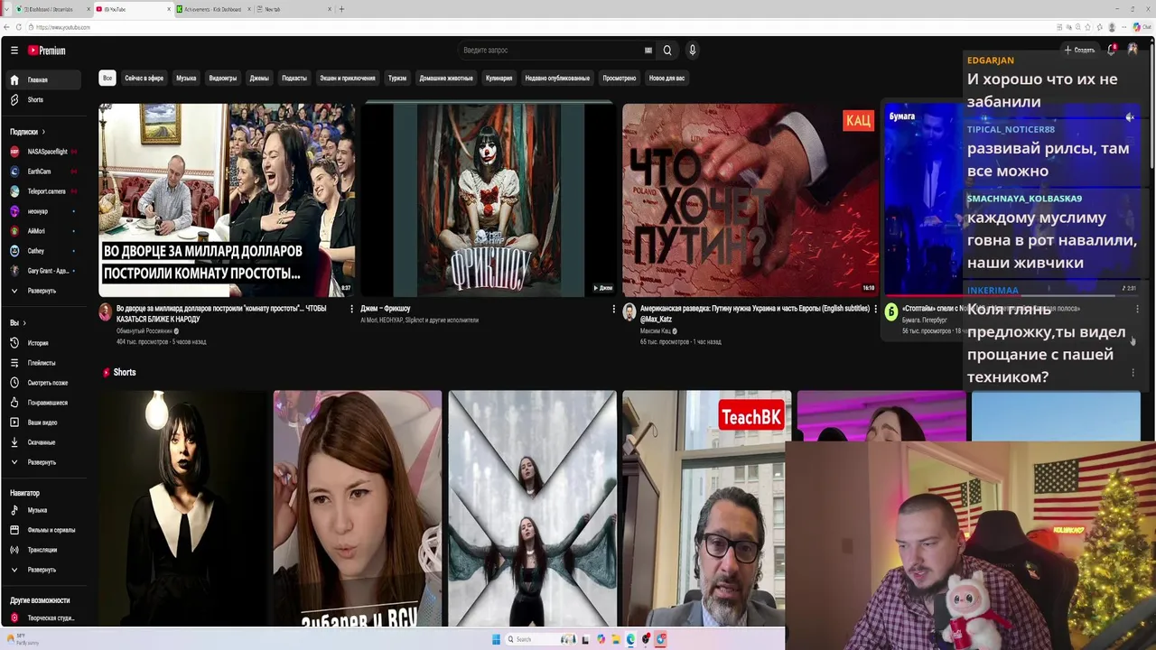1156x650 pixels.
Task: Open the account avatar menu
Action: 1133,51
